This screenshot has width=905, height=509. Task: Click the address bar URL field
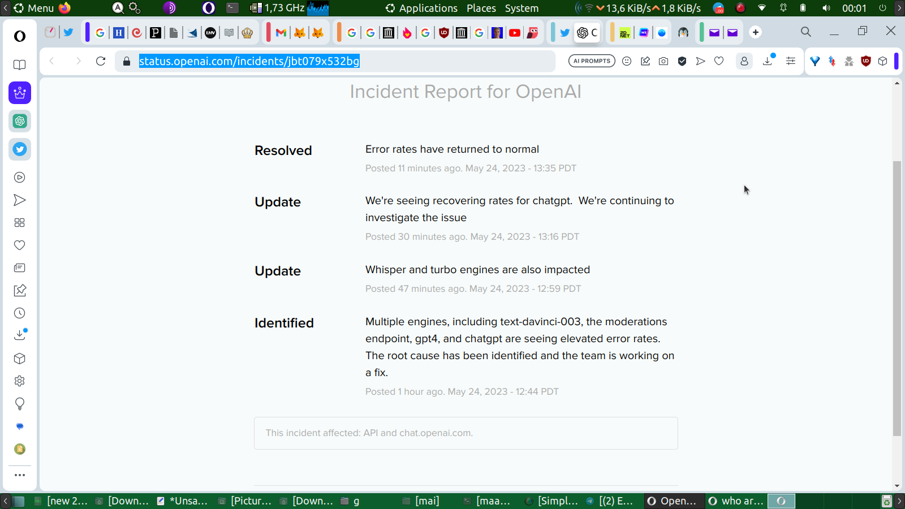click(x=335, y=61)
